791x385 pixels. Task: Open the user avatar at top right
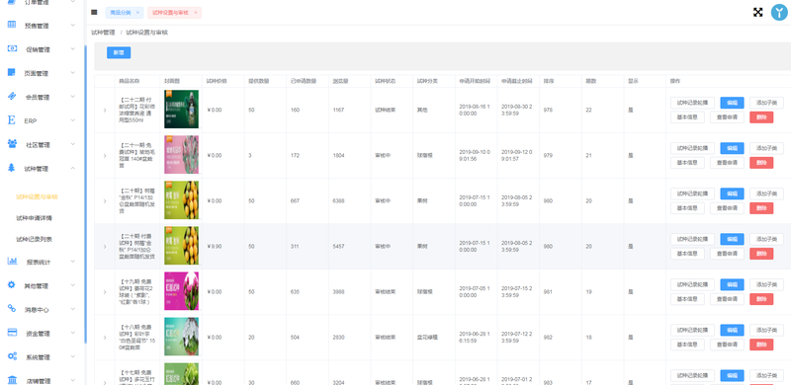pos(779,12)
